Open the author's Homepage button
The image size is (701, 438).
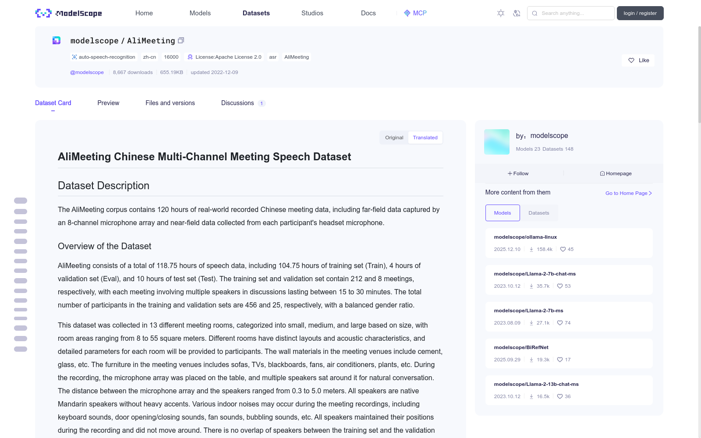616,173
